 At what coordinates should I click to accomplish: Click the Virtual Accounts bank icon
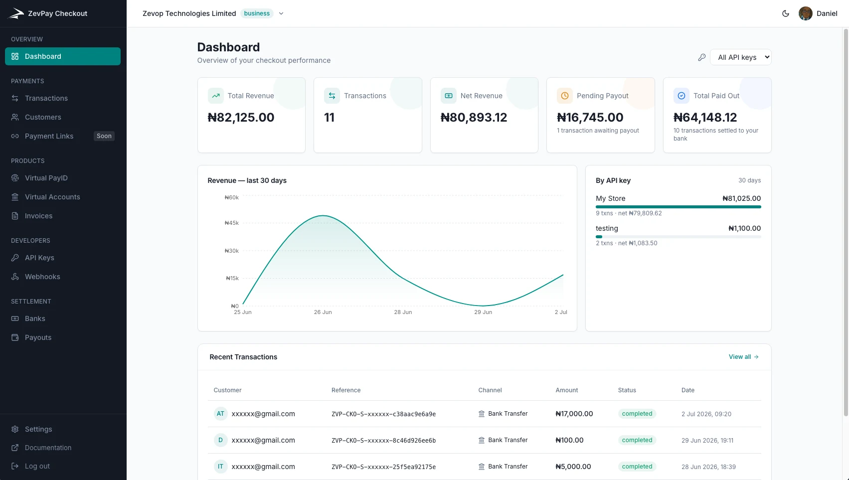(15, 197)
